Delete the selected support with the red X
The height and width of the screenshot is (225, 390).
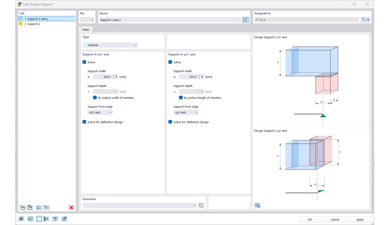point(71,208)
